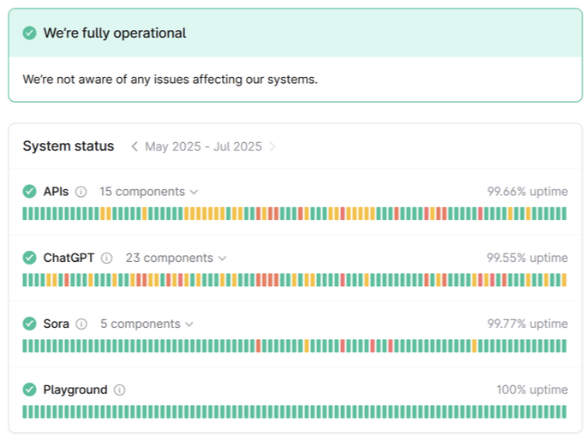Click the Playground section label
Viewport: 587px width, 440px height.
pyautogui.click(x=75, y=389)
